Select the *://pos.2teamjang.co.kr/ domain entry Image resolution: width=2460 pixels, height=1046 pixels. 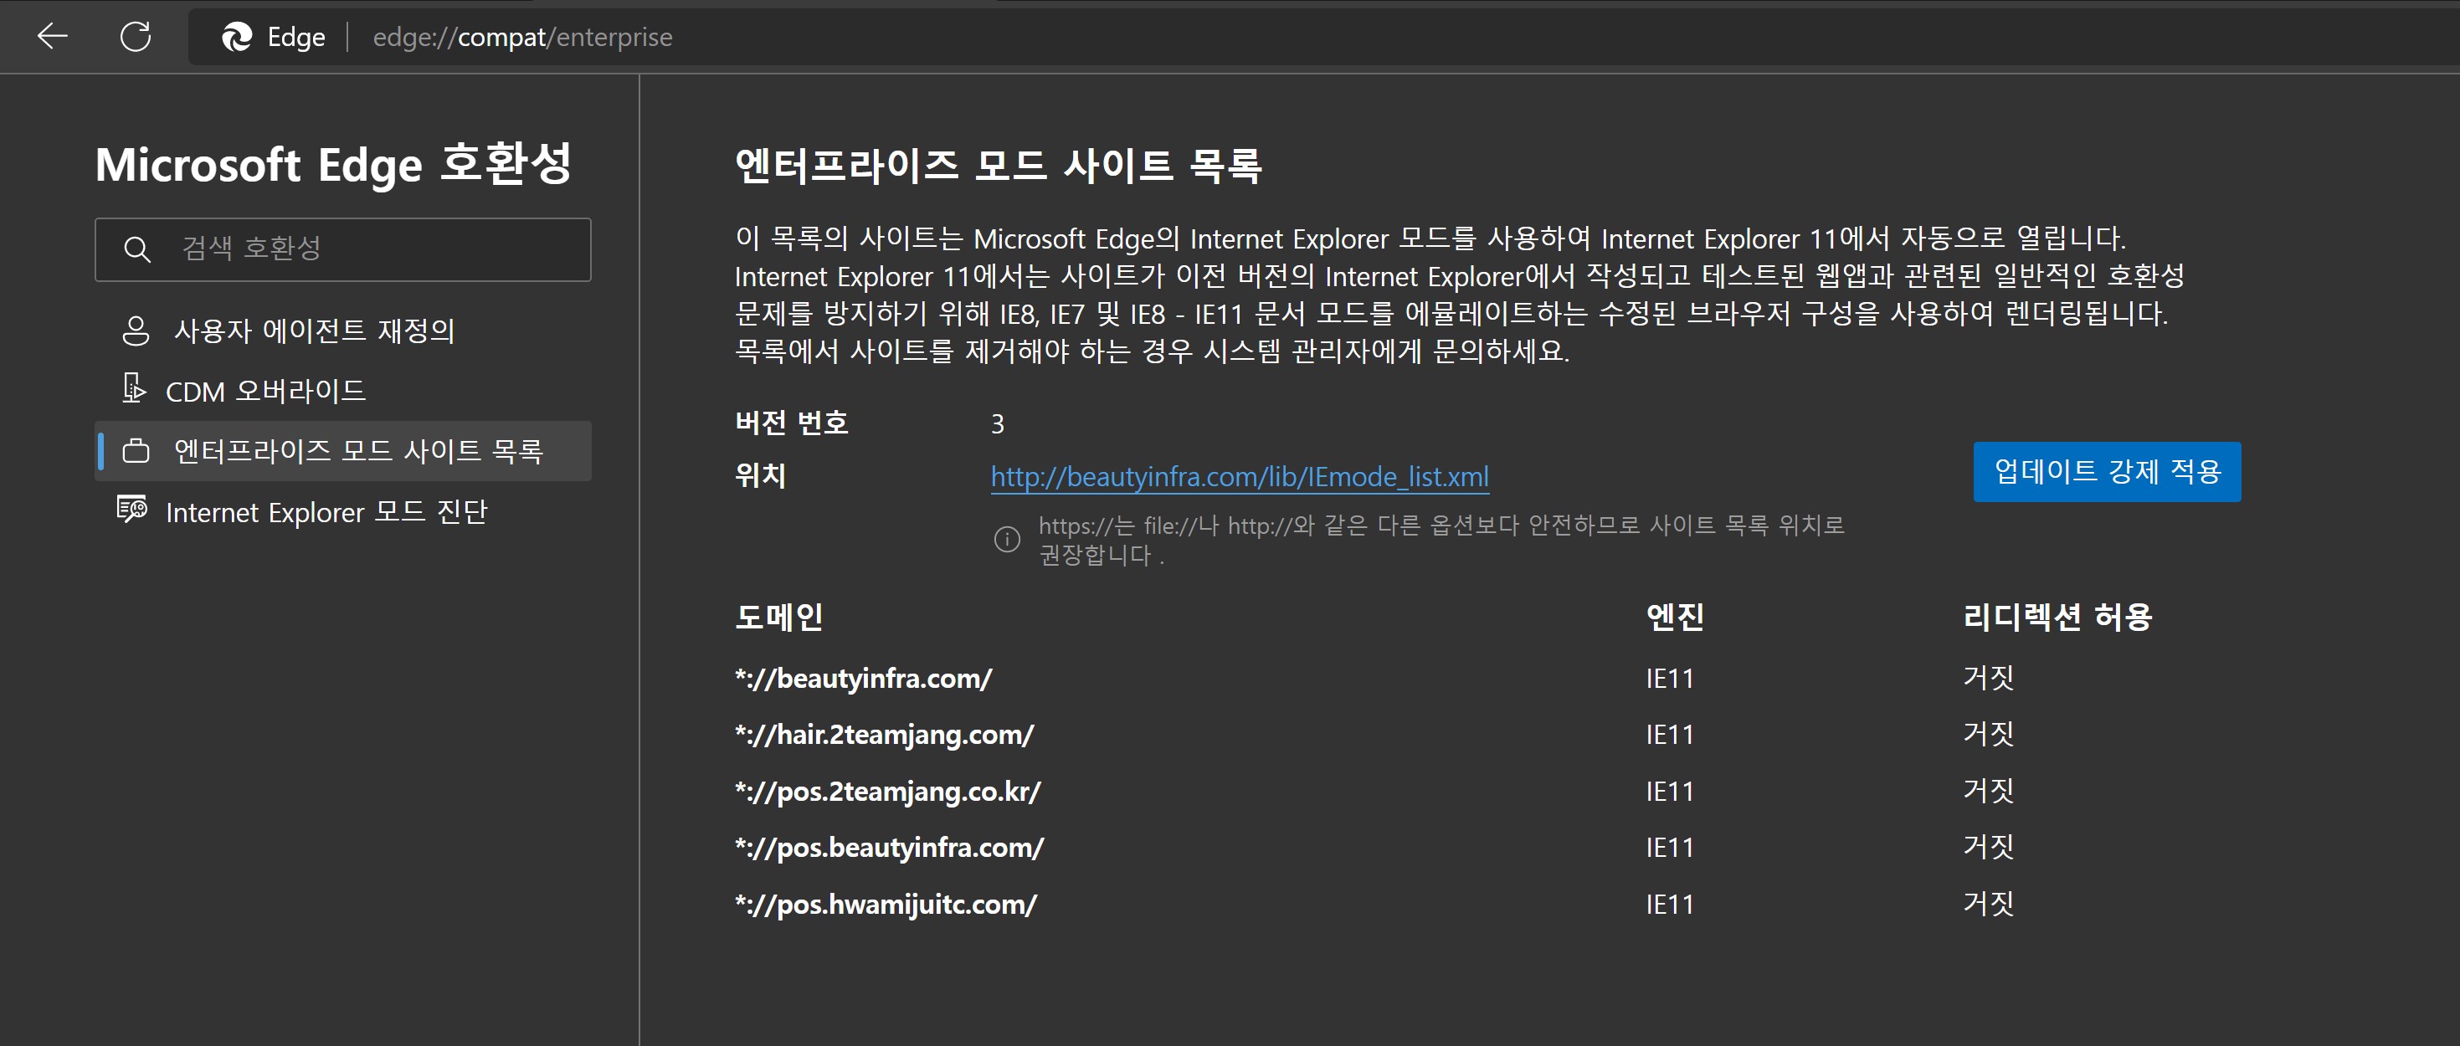[888, 791]
